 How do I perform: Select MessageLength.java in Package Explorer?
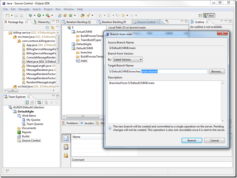click(39, 66)
